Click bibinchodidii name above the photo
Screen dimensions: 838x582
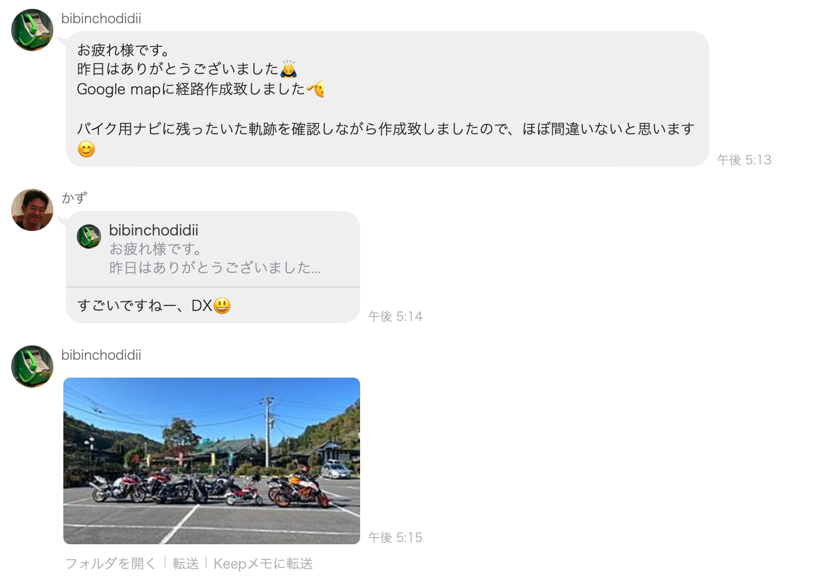tap(101, 355)
